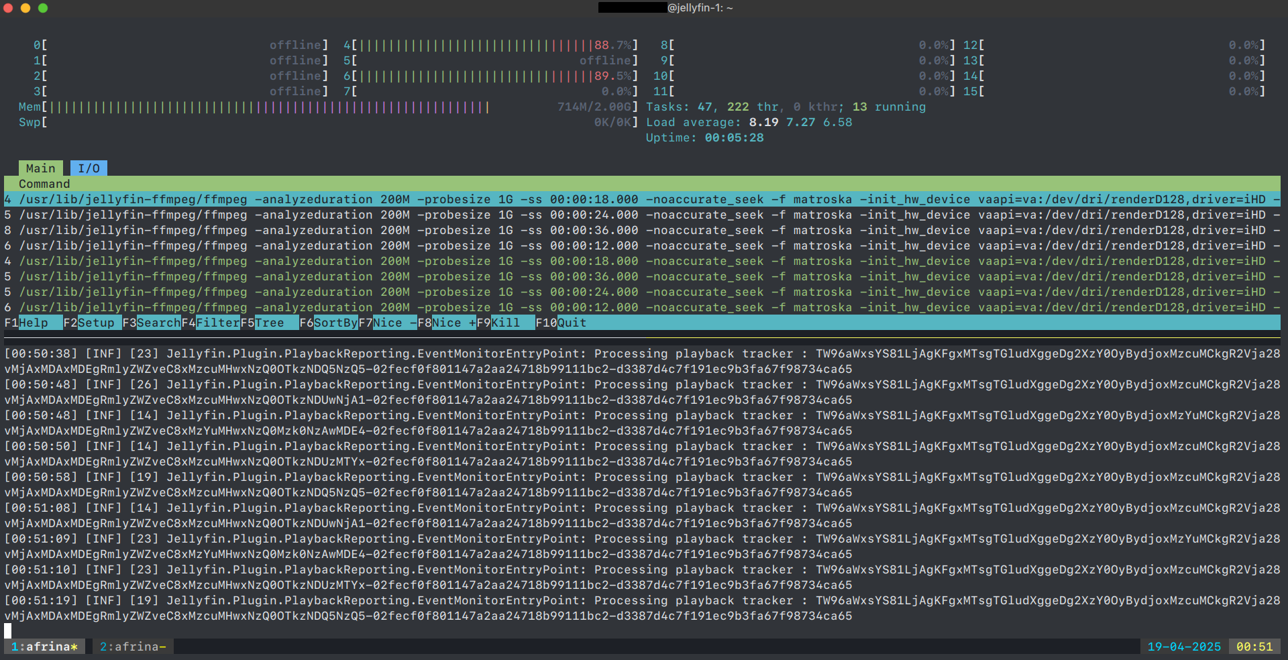Click the Command column header

44,184
